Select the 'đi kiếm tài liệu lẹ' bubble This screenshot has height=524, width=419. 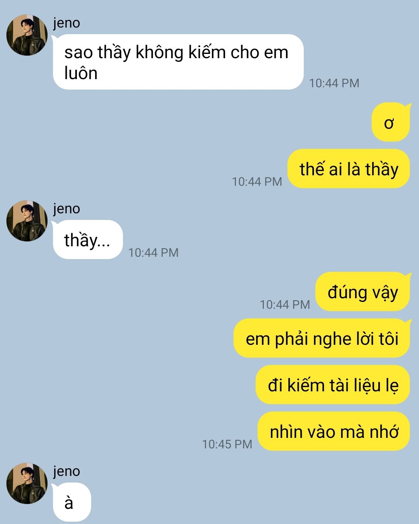tap(333, 385)
